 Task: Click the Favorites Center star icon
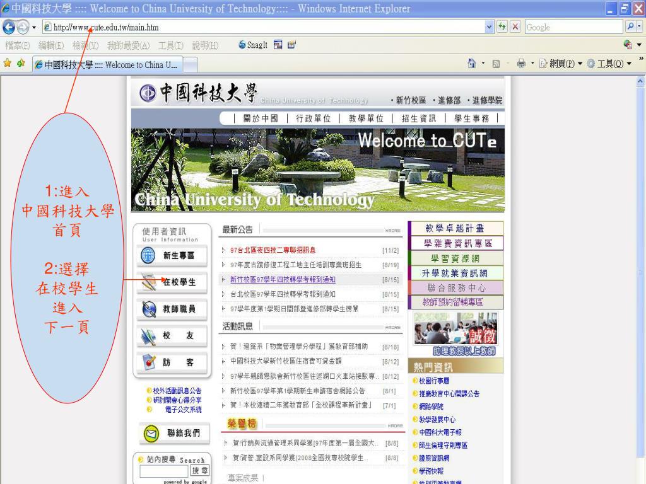point(8,63)
